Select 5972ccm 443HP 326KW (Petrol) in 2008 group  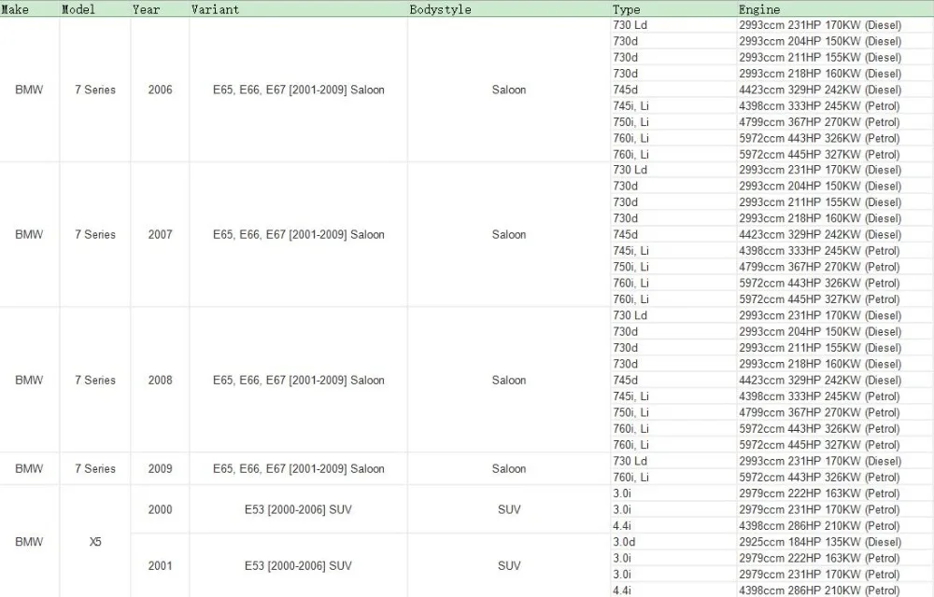pyautogui.click(x=835, y=429)
